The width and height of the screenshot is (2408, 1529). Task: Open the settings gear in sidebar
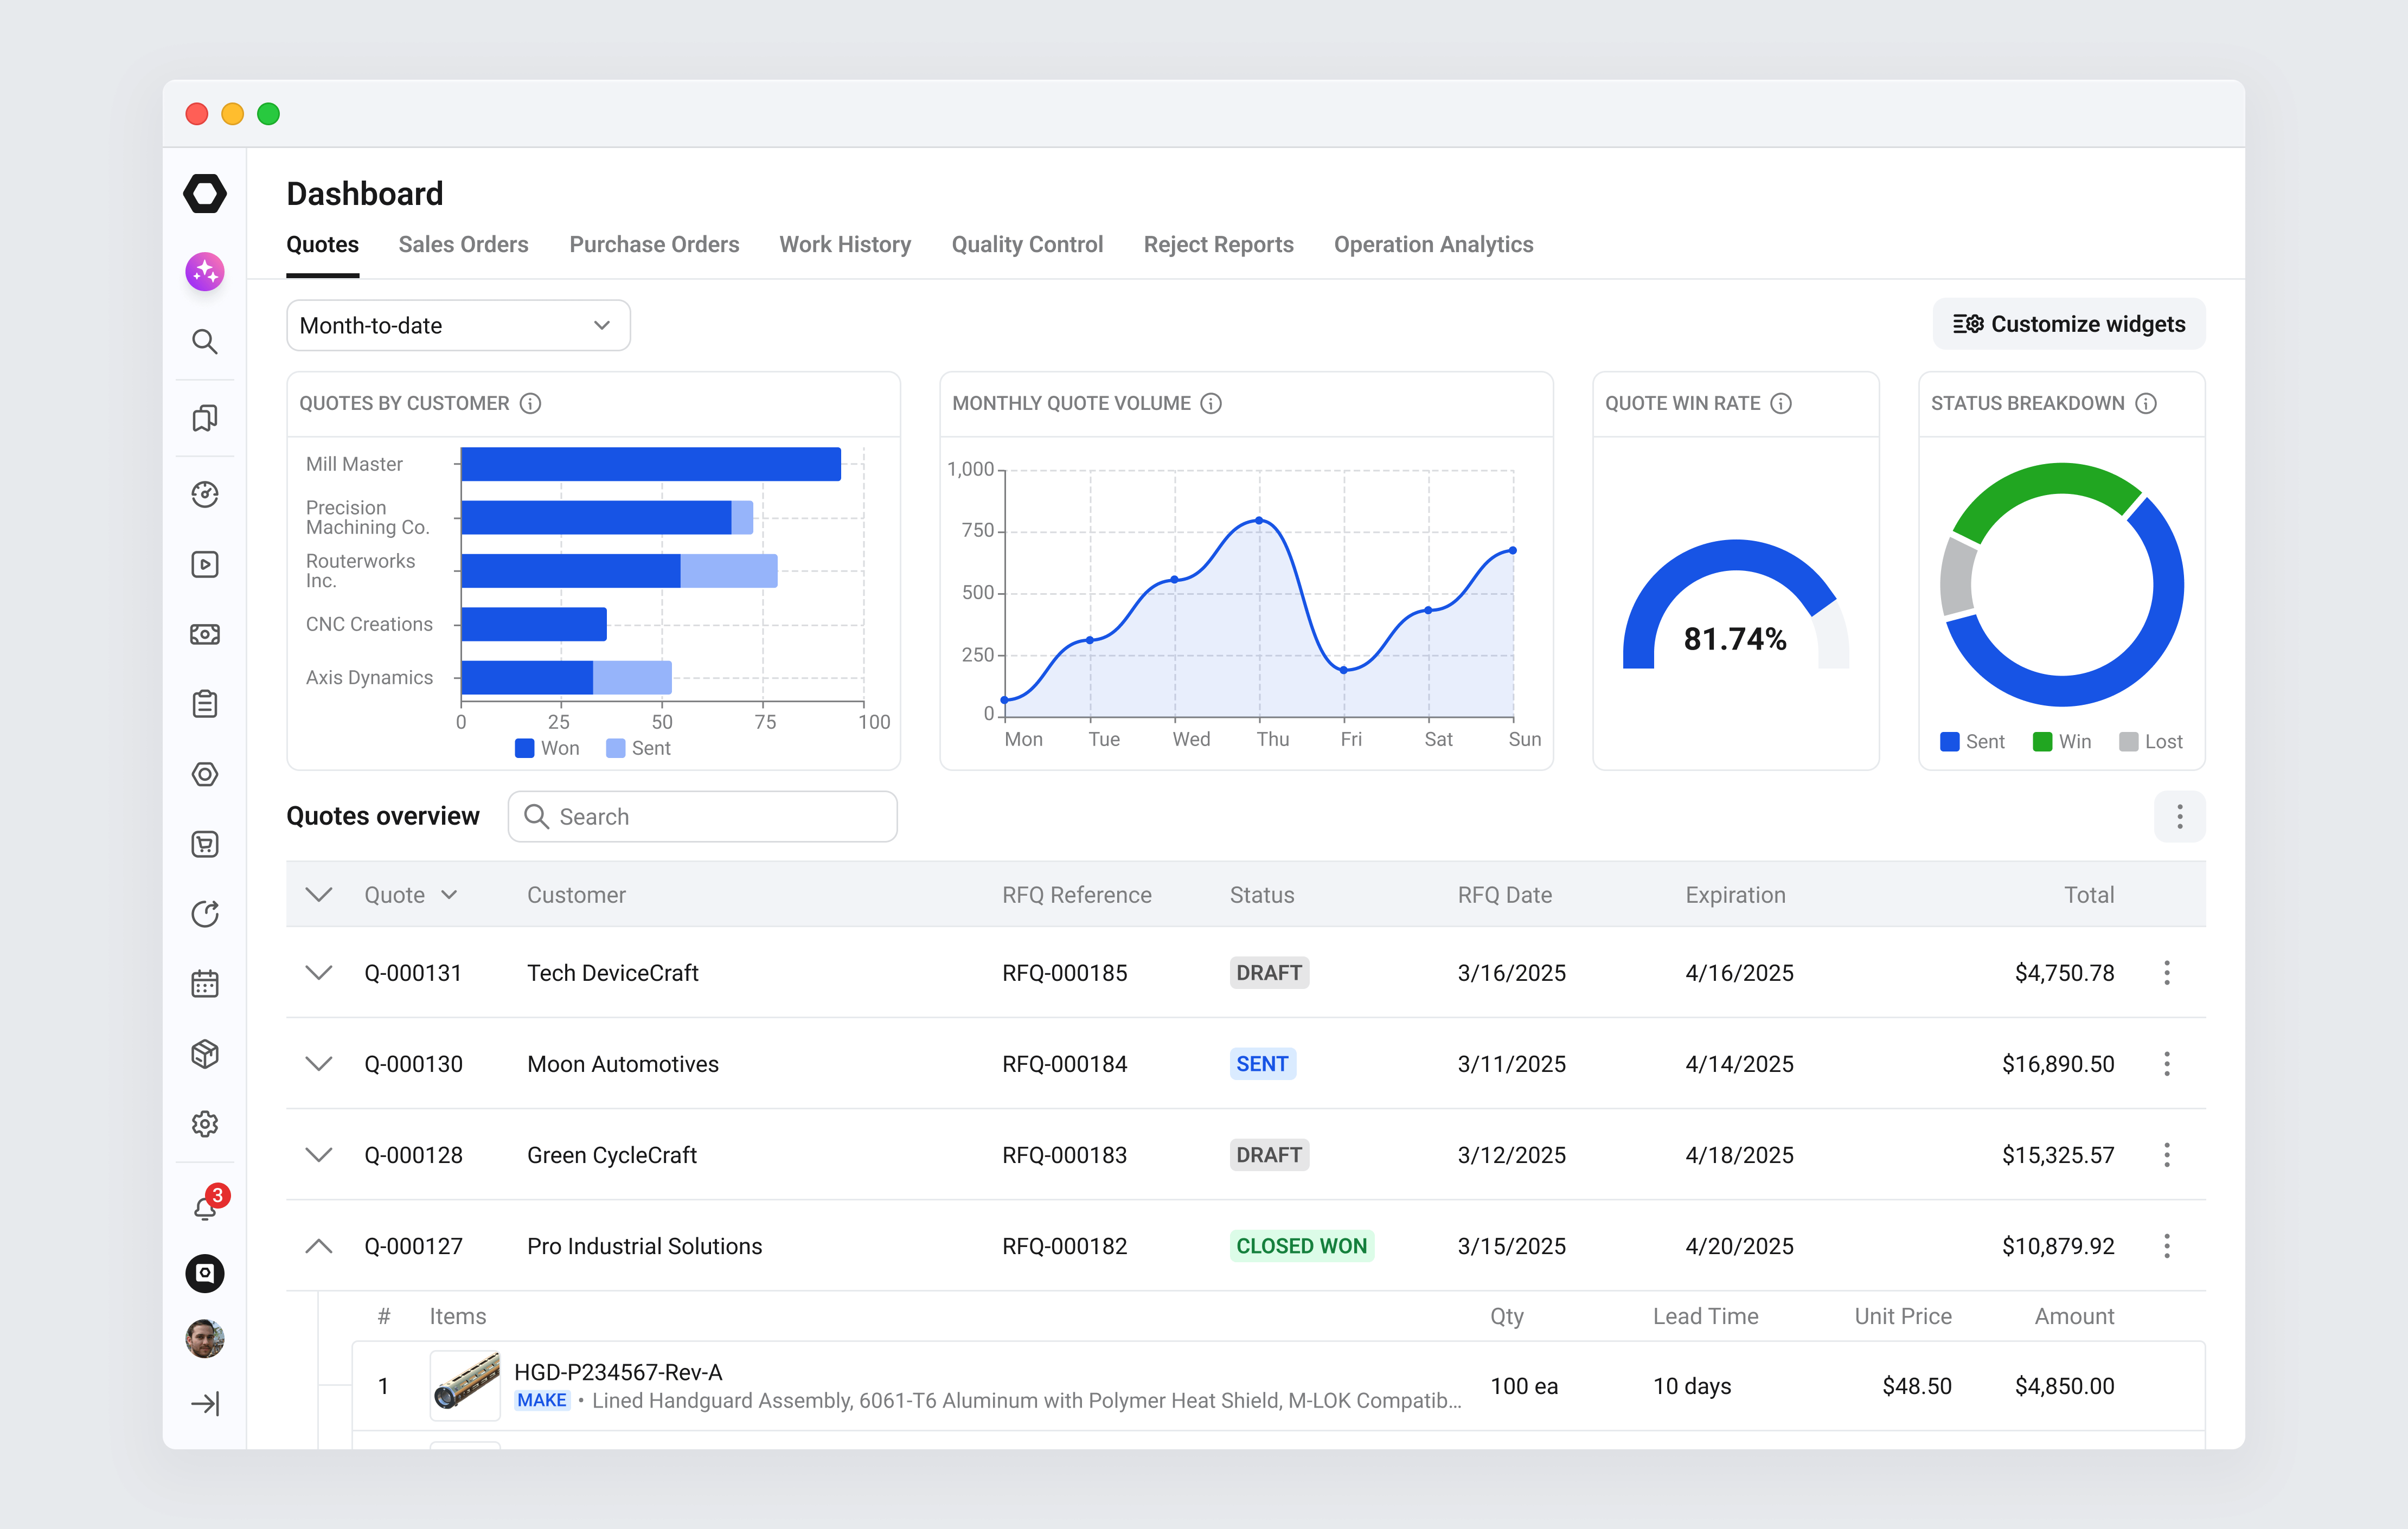coord(205,1124)
